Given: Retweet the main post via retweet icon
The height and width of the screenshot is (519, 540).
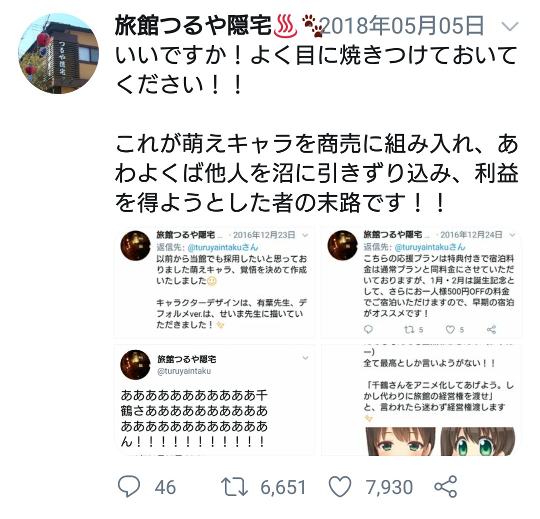Looking at the screenshot, I should 234,486.
